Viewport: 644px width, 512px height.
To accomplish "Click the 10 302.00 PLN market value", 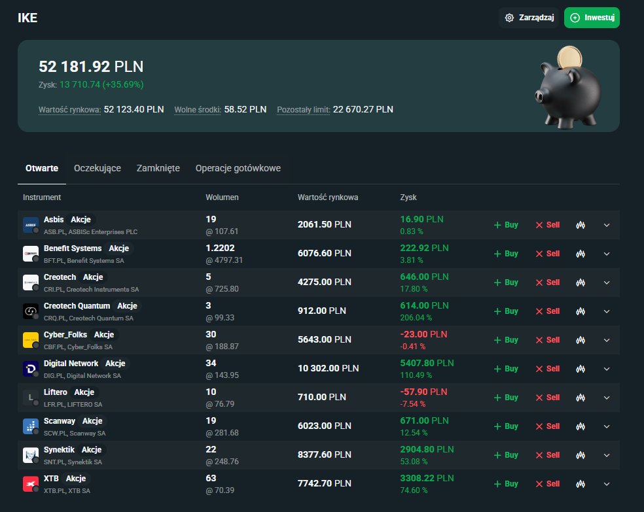I will pos(328,368).
